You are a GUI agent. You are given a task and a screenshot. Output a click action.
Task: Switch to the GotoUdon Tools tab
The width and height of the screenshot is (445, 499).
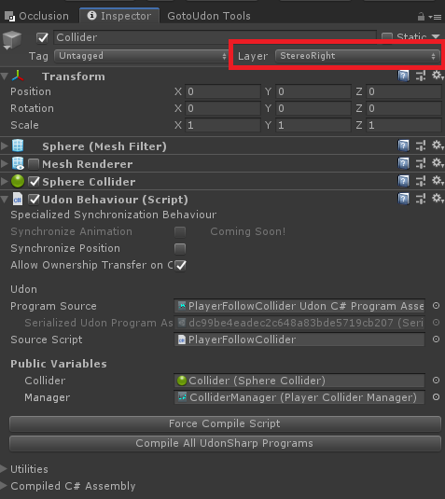pos(209,16)
